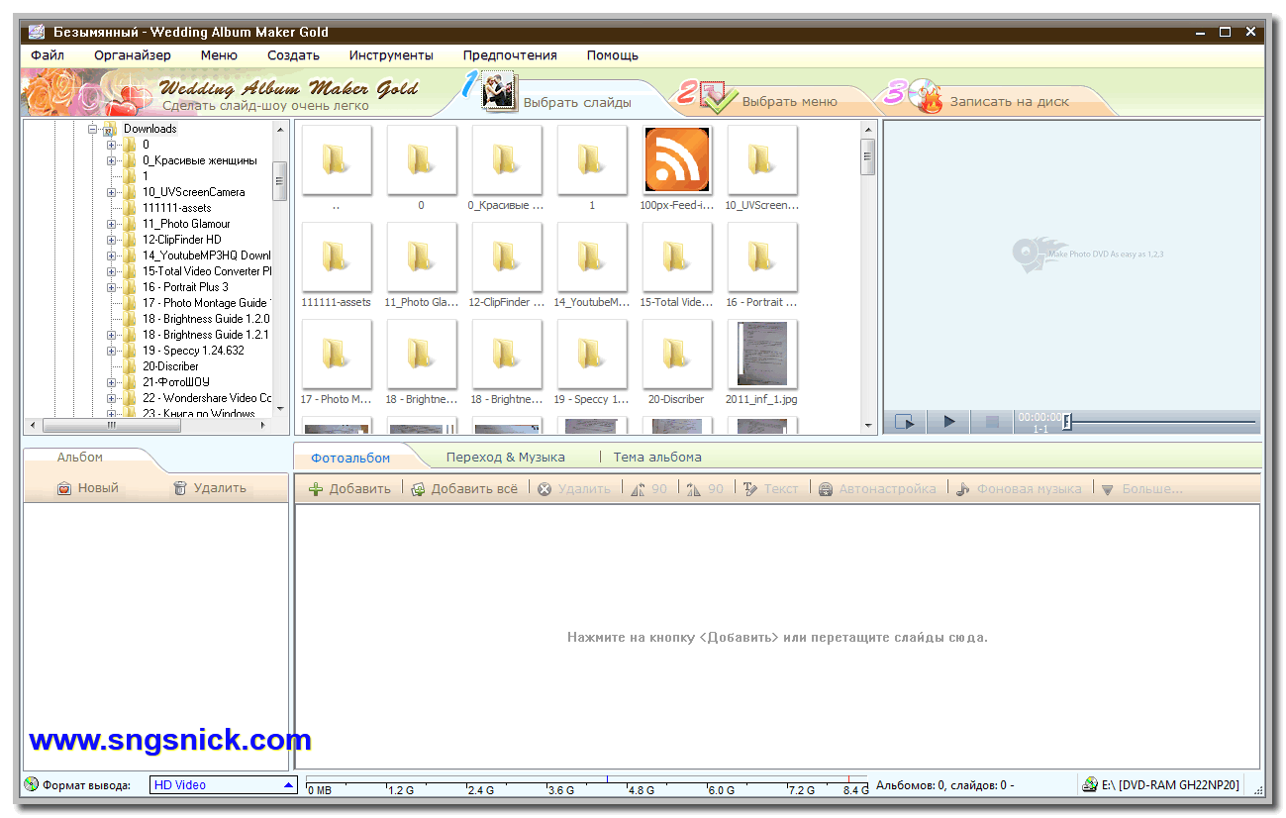Screen dimensions: 1286x818
Task: Open the 16 - Portrait folder thumbnail
Action: tap(761, 256)
